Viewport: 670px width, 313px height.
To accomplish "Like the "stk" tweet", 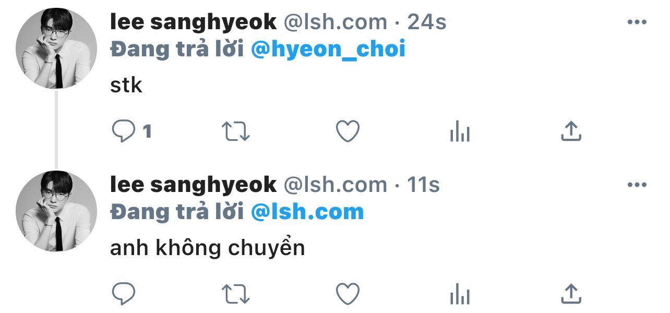I will click(348, 131).
